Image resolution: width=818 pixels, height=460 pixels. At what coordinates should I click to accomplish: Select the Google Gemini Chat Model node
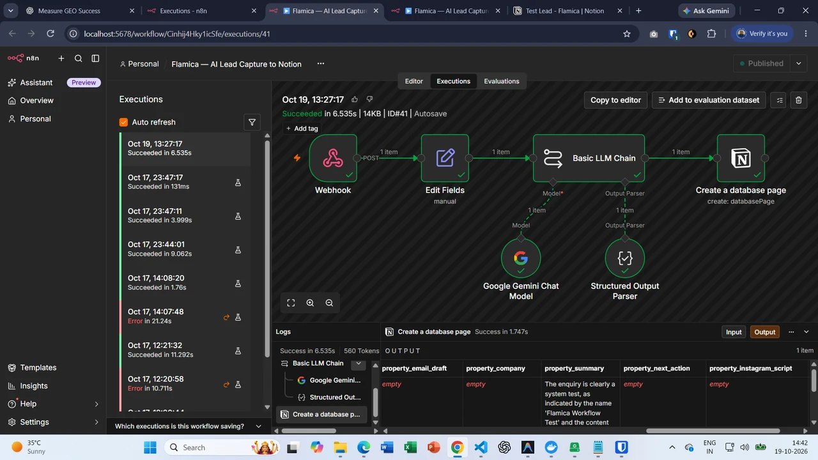click(521, 258)
